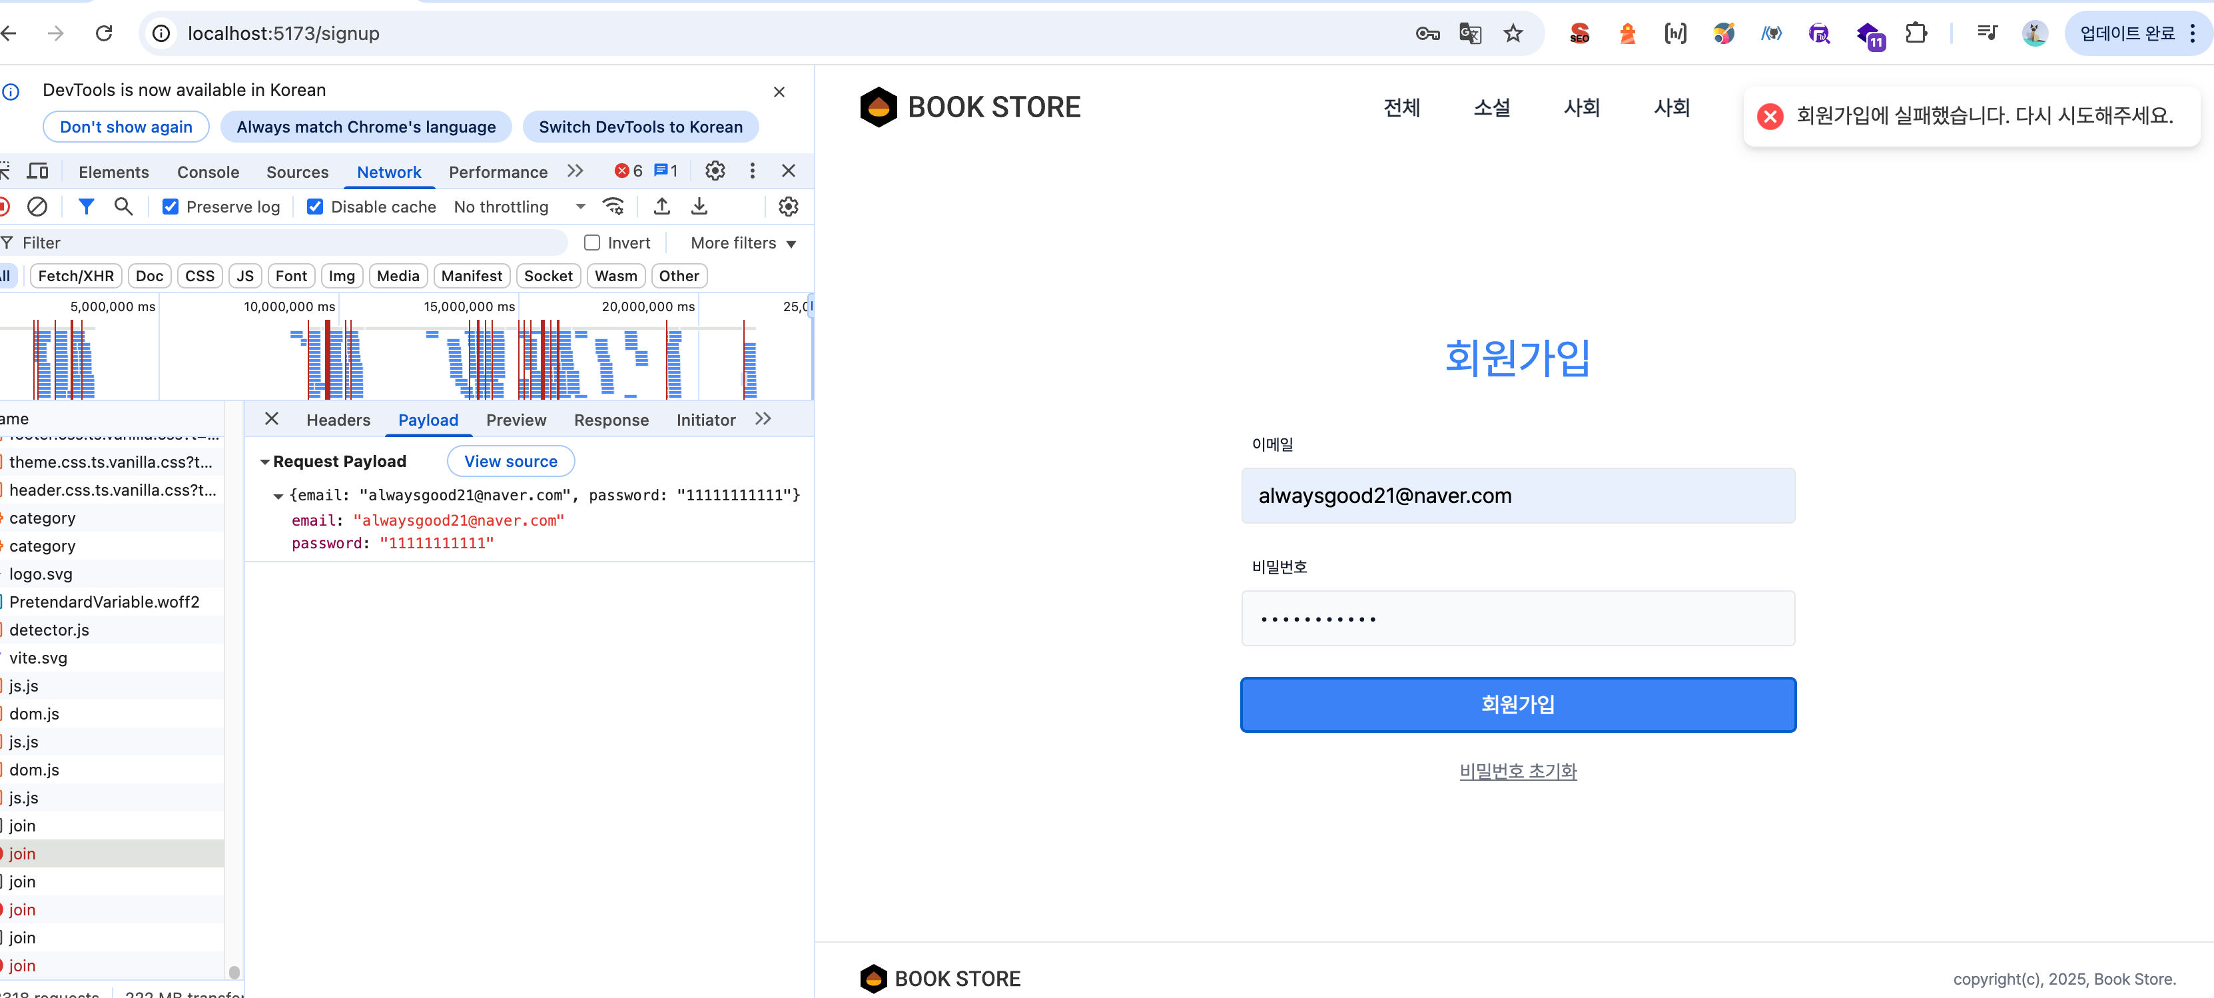Submit the blue 회원가입 button
The image size is (2214, 998).
click(1518, 705)
